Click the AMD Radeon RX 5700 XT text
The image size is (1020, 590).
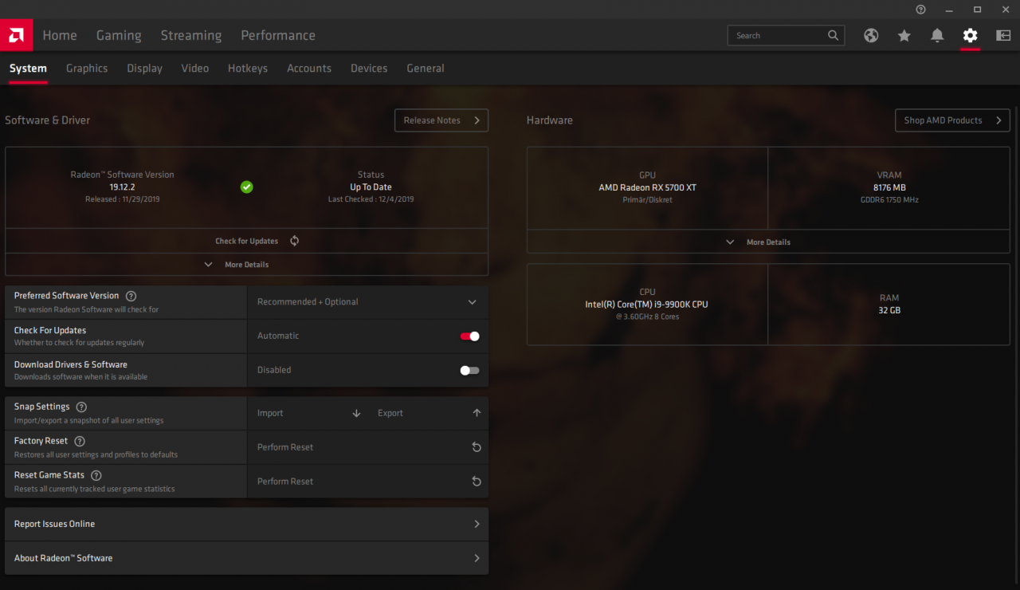647,187
